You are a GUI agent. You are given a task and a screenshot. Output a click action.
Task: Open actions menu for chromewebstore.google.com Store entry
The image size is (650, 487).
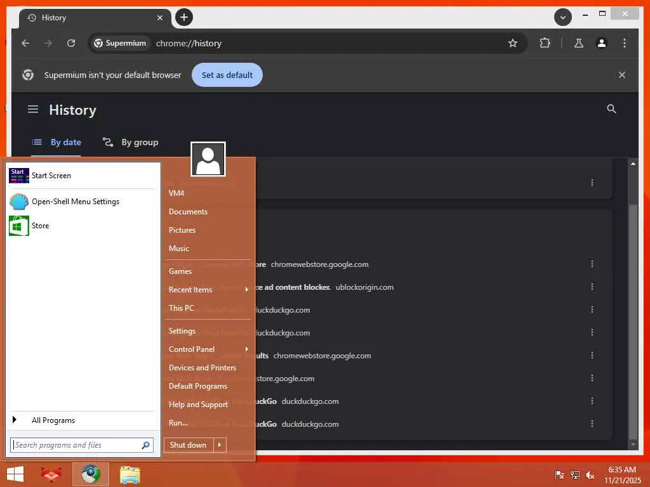point(592,264)
